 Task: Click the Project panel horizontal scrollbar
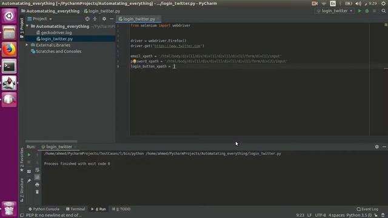pyautogui.click(x=51, y=141)
